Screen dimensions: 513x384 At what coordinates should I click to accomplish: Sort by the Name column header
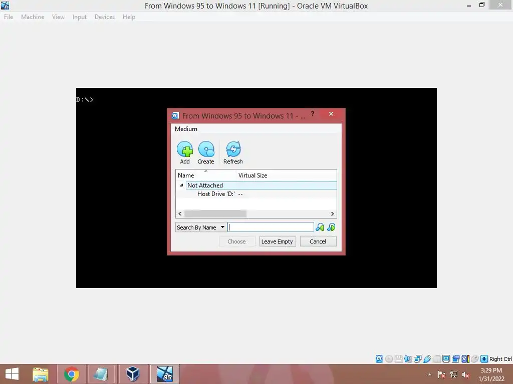click(x=206, y=175)
